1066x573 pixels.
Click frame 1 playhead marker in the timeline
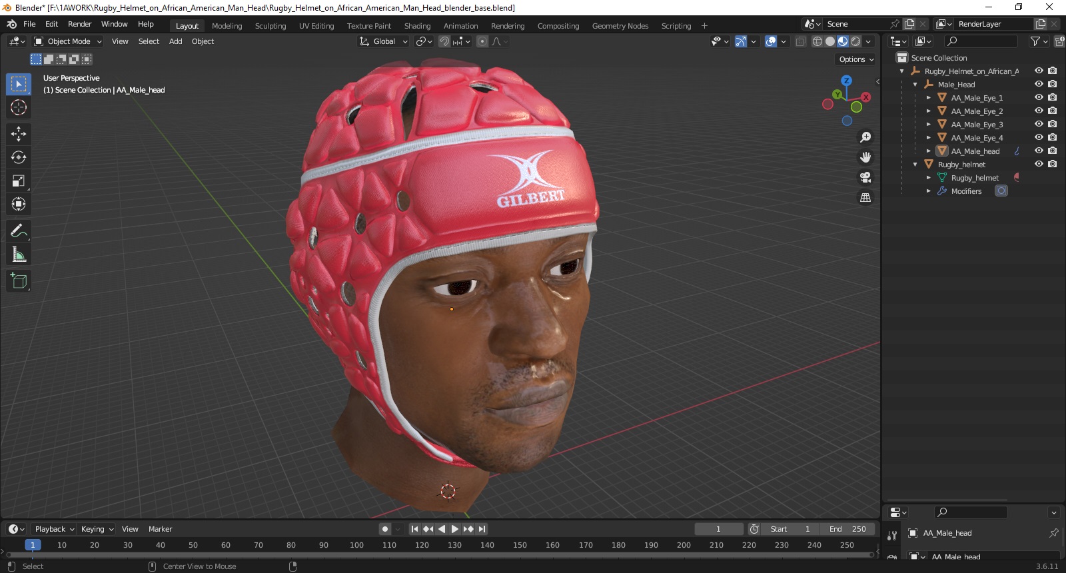point(33,545)
